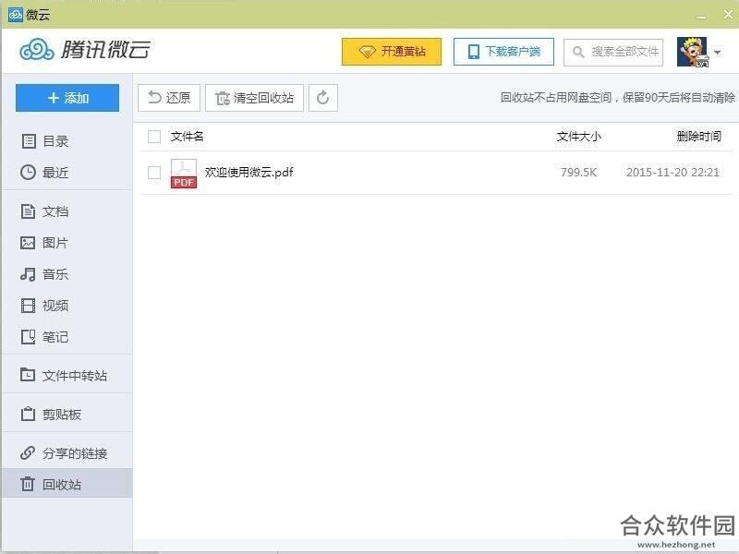Click the phone icon on 下载客户端
The image size is (739, 554).
pyautogui.click(x=474, y=52)
